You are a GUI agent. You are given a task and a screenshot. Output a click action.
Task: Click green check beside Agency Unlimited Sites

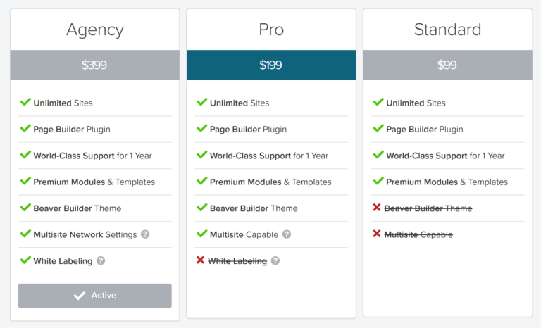(x=25, y=102)
